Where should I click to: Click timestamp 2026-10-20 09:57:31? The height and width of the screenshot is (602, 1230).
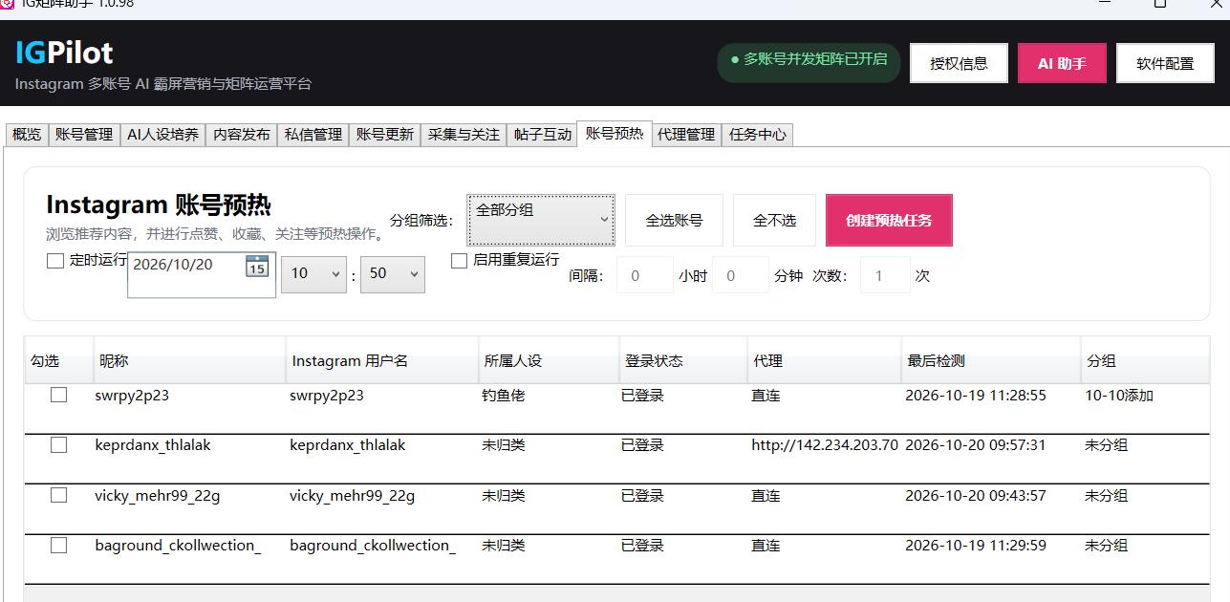(x=976, y=445)
